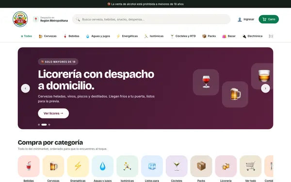
Task: Open the Listos para ice cube tile
Action: (152, 166)
